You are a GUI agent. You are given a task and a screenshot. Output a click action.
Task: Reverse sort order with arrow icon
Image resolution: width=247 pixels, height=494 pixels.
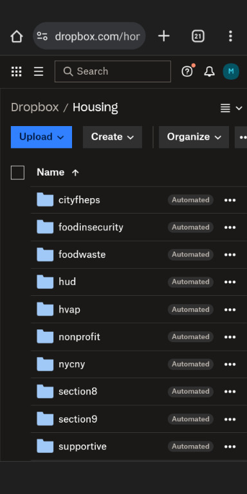click(x=75, y=172)
